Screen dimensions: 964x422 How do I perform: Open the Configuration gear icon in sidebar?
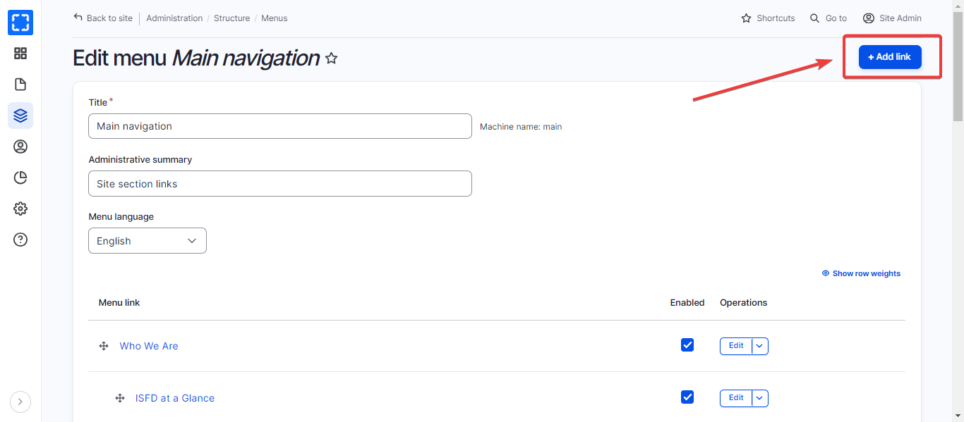[x=20, y=209]
